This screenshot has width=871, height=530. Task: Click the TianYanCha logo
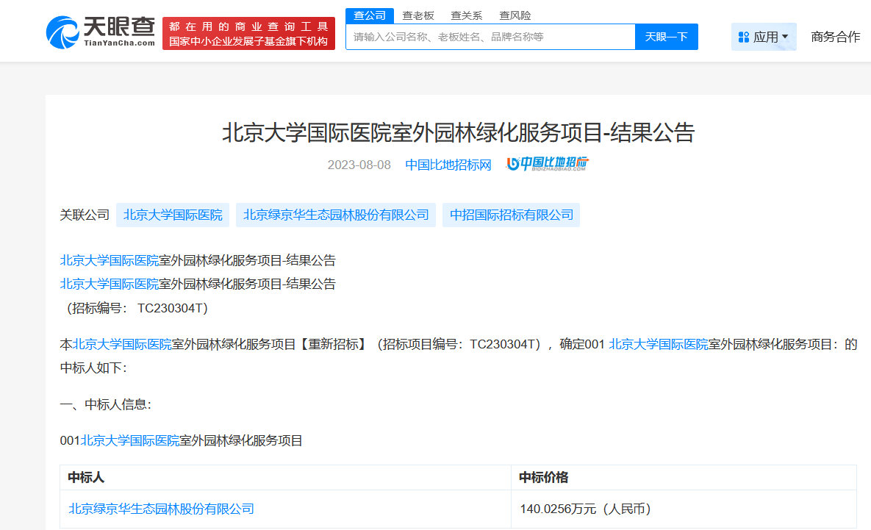[100, 32]
